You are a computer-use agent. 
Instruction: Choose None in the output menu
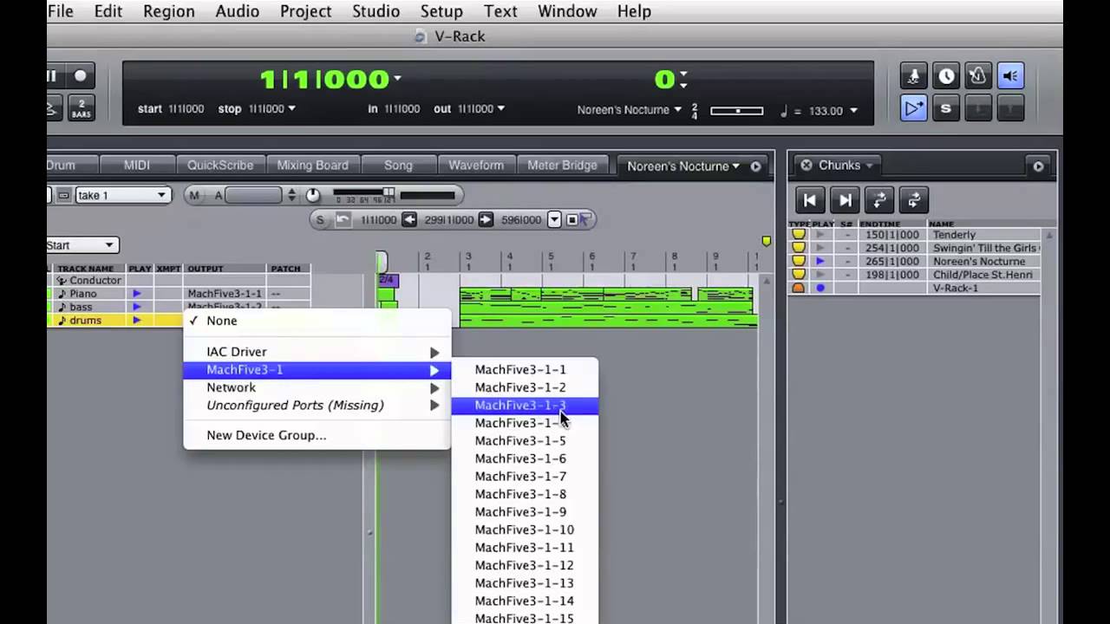317,321
